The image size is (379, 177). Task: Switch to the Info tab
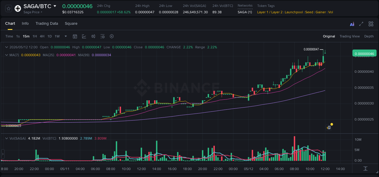pyautogui.click(x=25, y=24)
